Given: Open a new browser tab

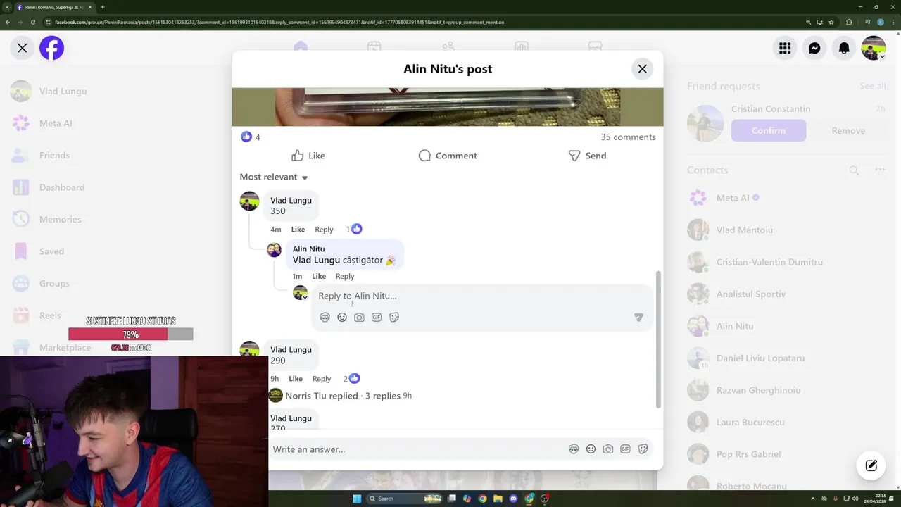Looking at the screenshot, I should (x=102, y=7).
